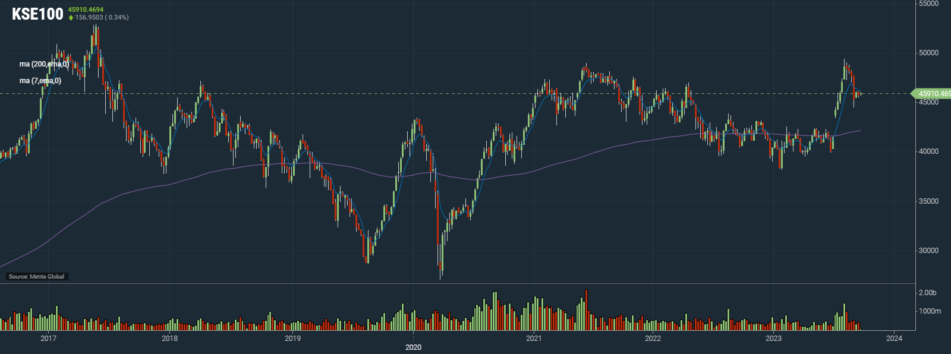Click the KSE100 chart title
Image resolution: width=951 pixels, height=354 pixels.
[x=37, y=14]
